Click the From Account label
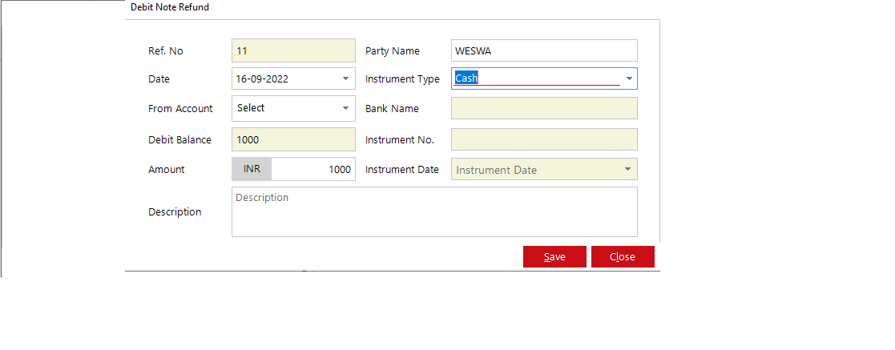 click(x=180, y=108)
